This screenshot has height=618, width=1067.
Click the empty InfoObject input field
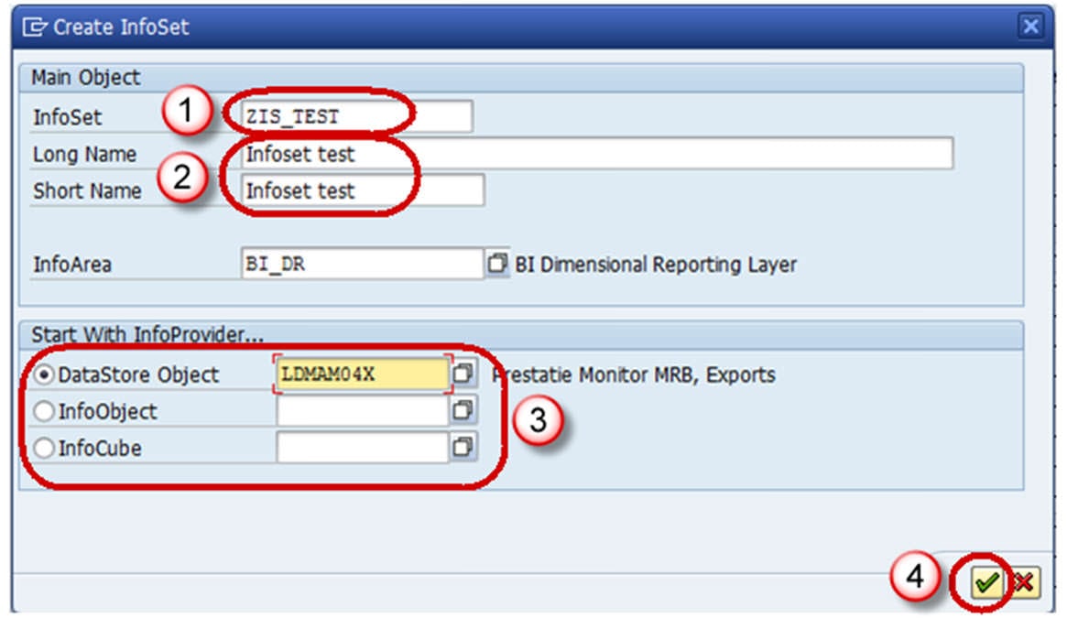pyautogui.click(x=363, y=410)
